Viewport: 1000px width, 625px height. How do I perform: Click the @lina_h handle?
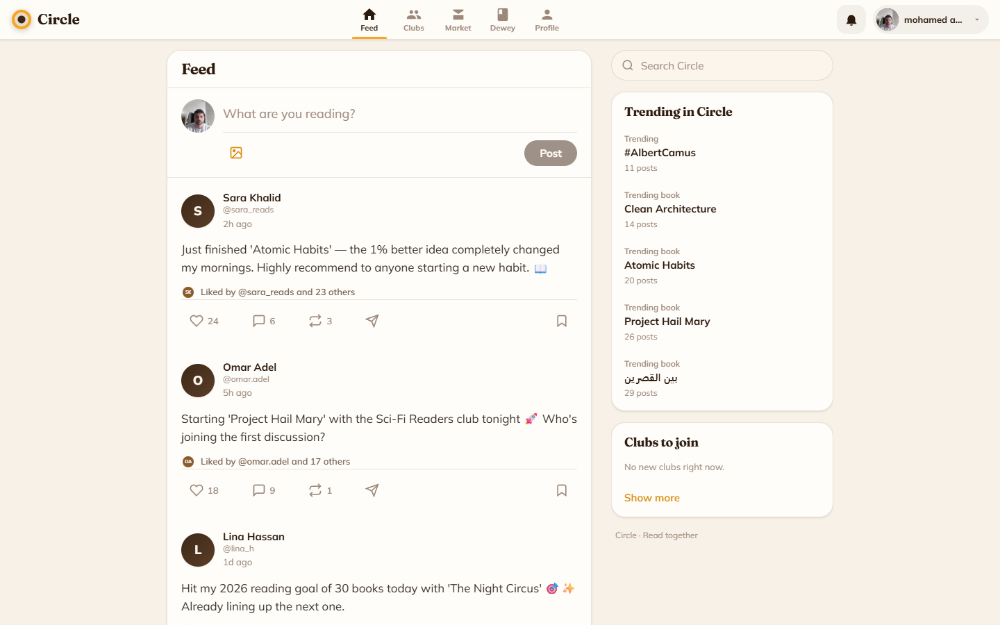[x=238, y=549]
